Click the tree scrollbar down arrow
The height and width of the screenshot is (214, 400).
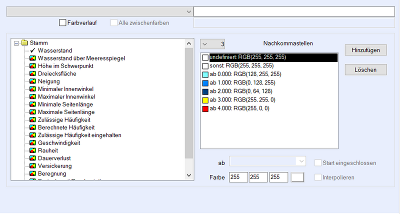pyautogui.click(x=189, y=175)
